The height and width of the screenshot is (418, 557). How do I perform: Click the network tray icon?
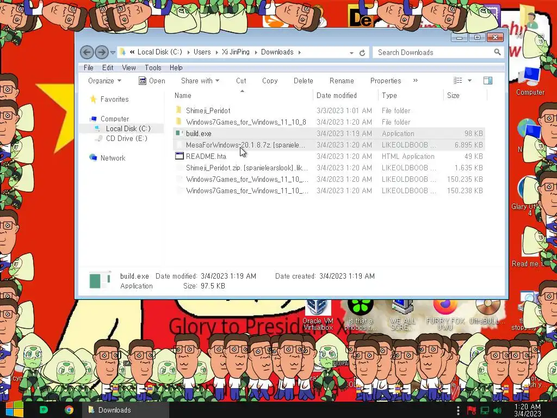click(x=485, y=410)
